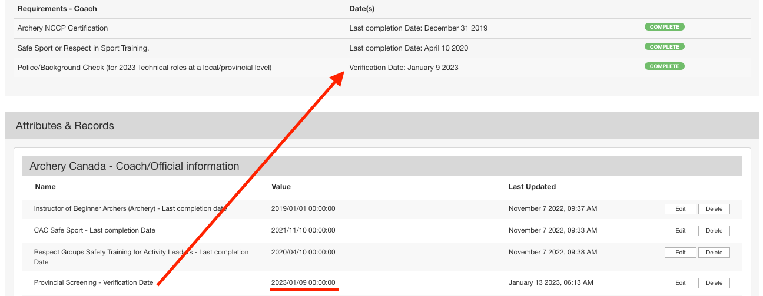763x296 pixels.
Task: Delete the Instructor of Beginner Archers record
Action: pyautogui.click(x=714, y=209)
